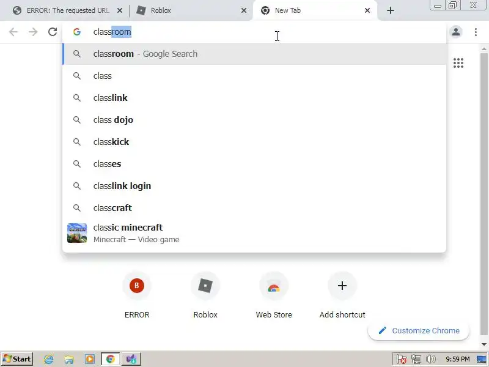Open the Google apps grid
489x367 pixels.
pos(458,63)
